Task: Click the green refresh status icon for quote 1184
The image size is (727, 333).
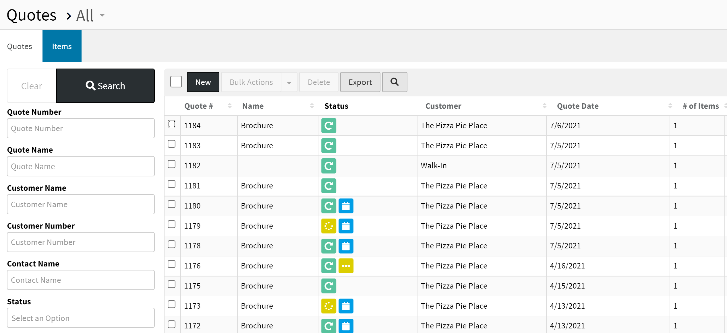Action: 328,126
